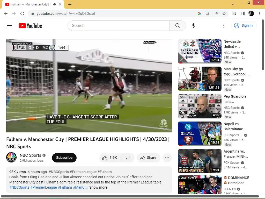Image resolution: width=265 pixels, height=199 pixels.
Task: Open a new browser tab
Action: pos(70,4)
